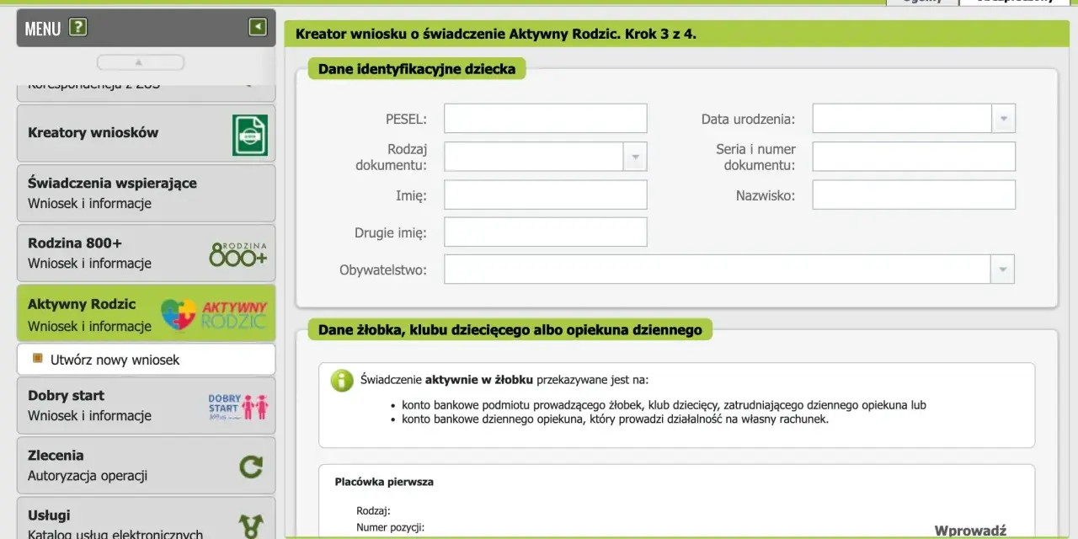Expand the Obywatelstwo dropdown arrow
Viewport: 1078px width, 539px height.
(1002, 269)
